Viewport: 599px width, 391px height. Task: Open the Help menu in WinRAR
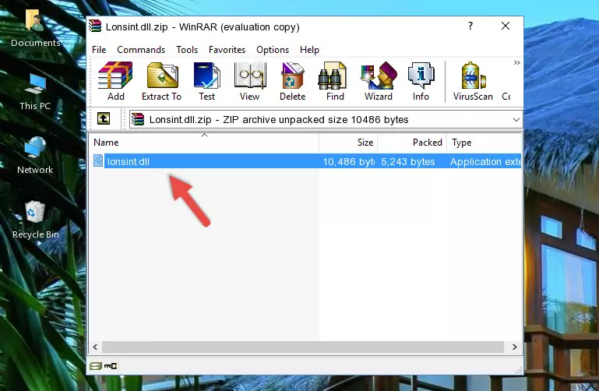[309, 50]
